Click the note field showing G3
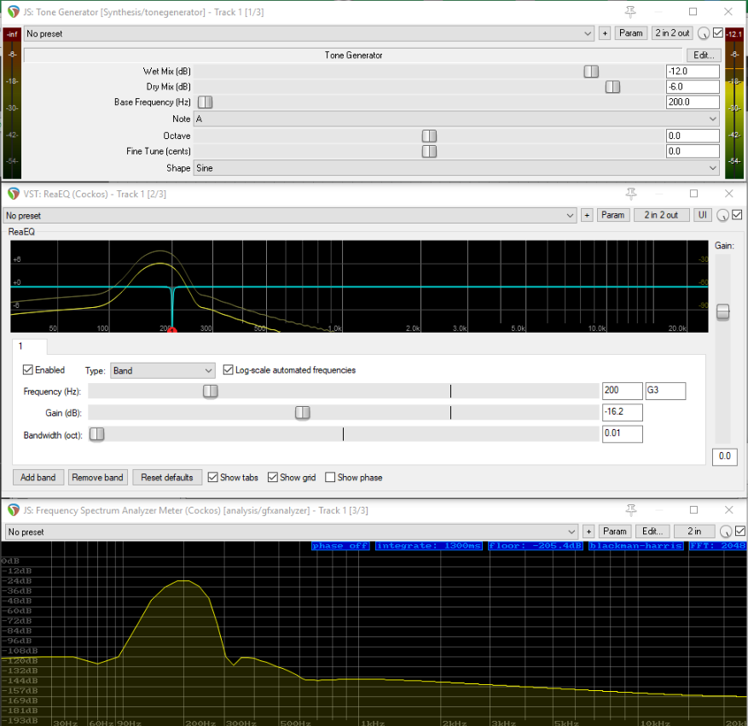The image size is (748, 726). [x=665, y=391]
